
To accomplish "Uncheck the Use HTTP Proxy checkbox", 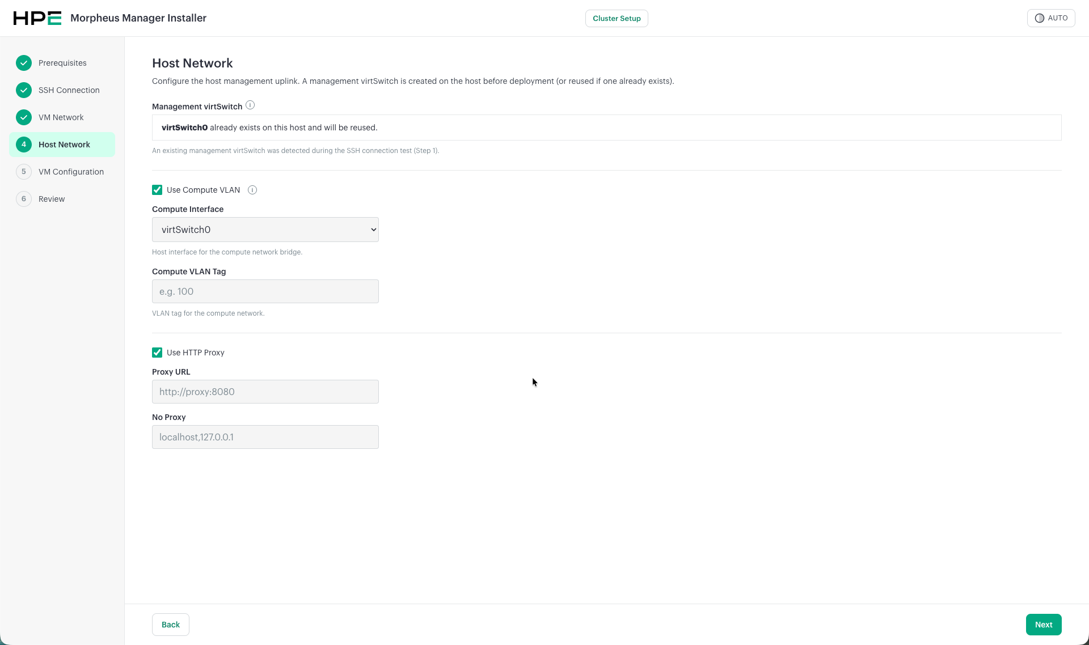I will click(x=157, y=353).
